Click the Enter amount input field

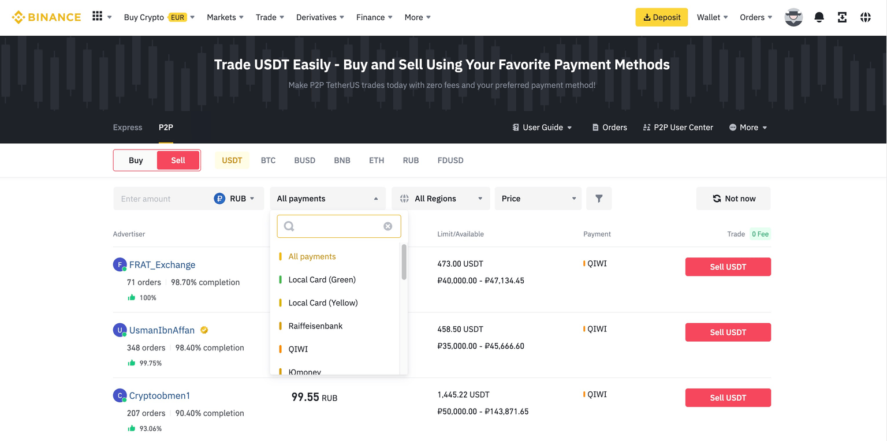point(162,199)
